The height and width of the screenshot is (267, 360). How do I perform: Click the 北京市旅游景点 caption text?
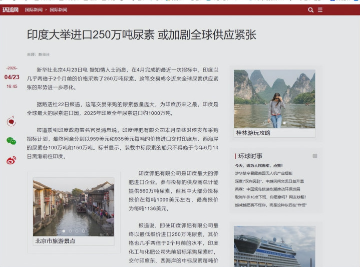coord(55,241)
